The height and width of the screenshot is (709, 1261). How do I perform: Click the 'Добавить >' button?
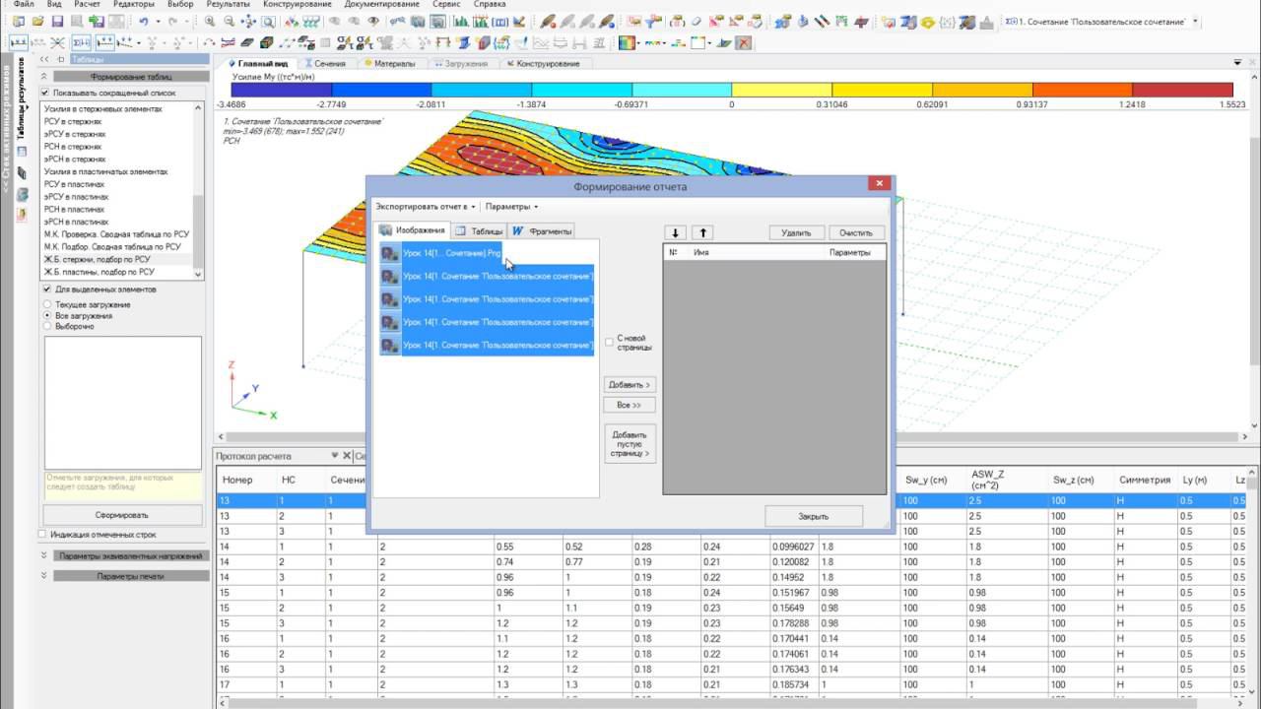pos(630,385)
